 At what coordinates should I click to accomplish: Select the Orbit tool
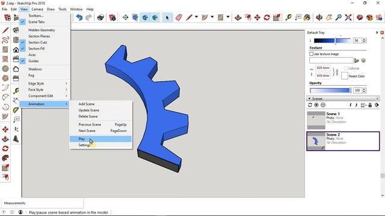pyautogui.click(x=319, y=17)
